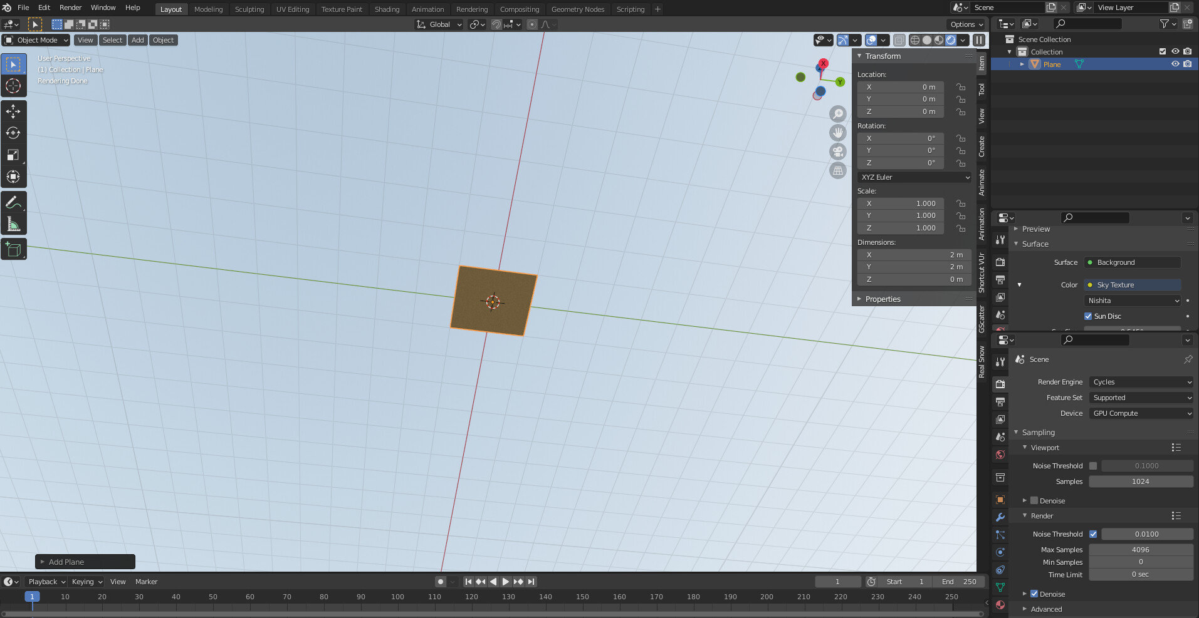Click the pan view hand icon
Image resolution: width=1199 pixels, height=618 pixels.
pos(838,133)
